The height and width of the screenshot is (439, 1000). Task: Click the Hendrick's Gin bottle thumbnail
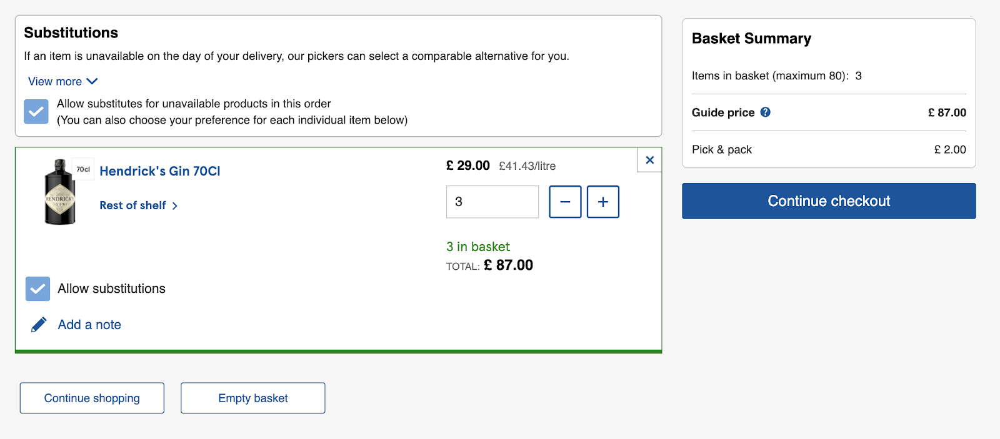tap(60, 192)
